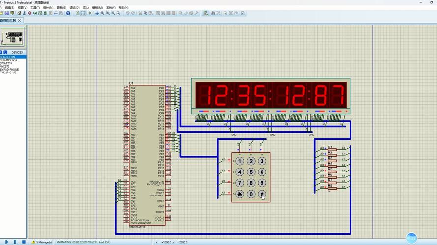
Task: Open the 设计(N) menu
Action: [x=48, y=8]
